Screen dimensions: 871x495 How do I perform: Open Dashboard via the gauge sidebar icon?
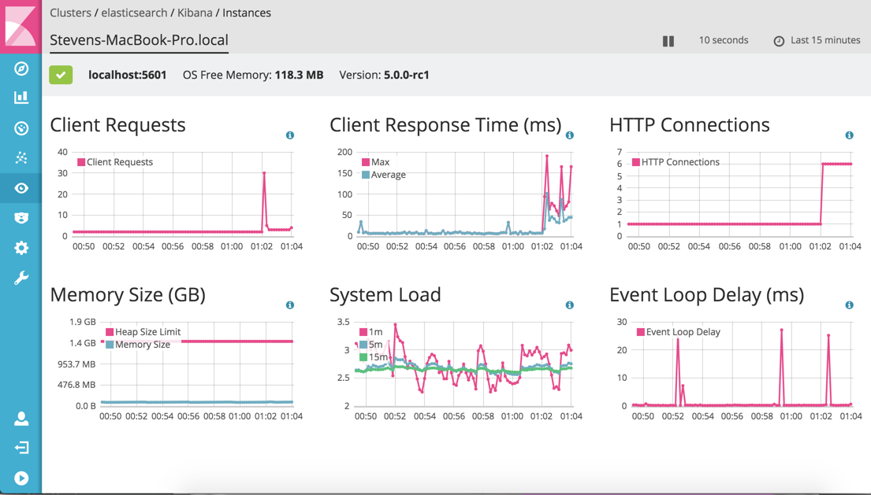[x=21, y=128]
